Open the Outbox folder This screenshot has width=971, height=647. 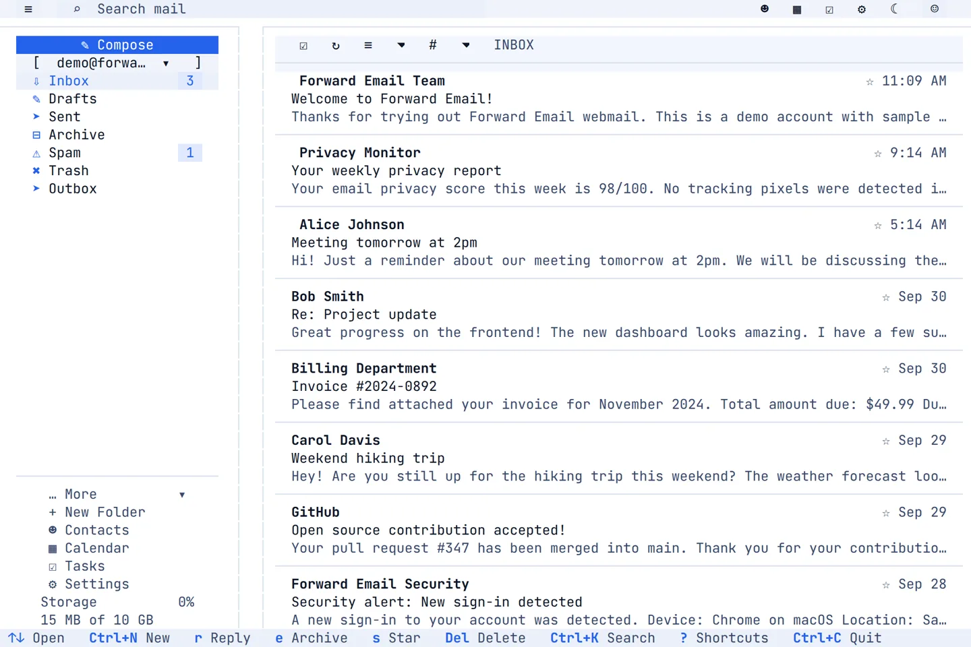point(117,189)
